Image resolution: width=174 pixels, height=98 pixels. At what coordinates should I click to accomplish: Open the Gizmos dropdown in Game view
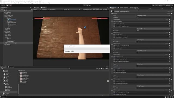point(105,9)
